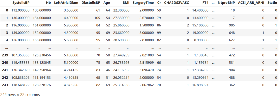Viewport: 279px width, 98px height.
Task: Select row index 243
Action: 5,85
